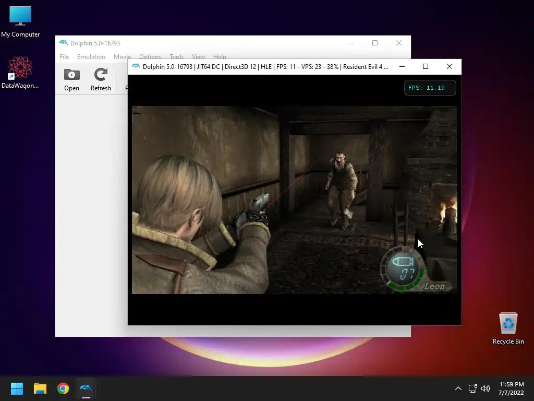This screenshot has width=534, height=401.
Task: Minimize the main Dolphin 5.0-16793 window
Action: coord(351,43)
